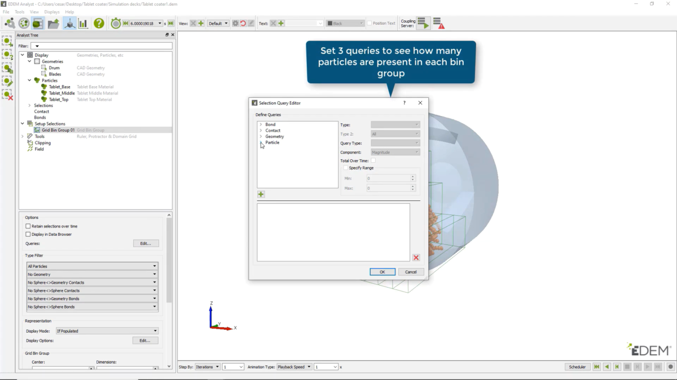
Task: Enable Retain selections over time
Action: (x=28, y=226)
